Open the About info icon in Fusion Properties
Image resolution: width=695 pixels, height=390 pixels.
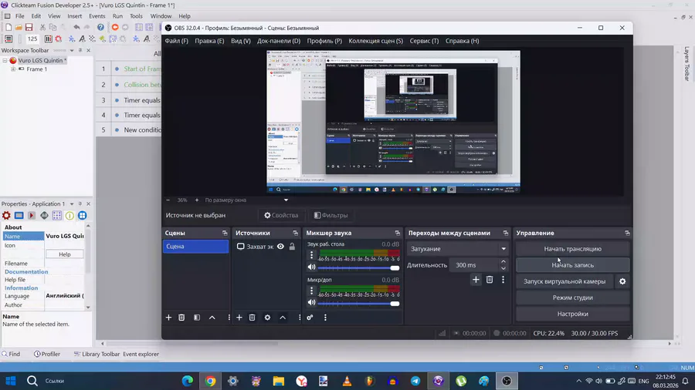69,215
